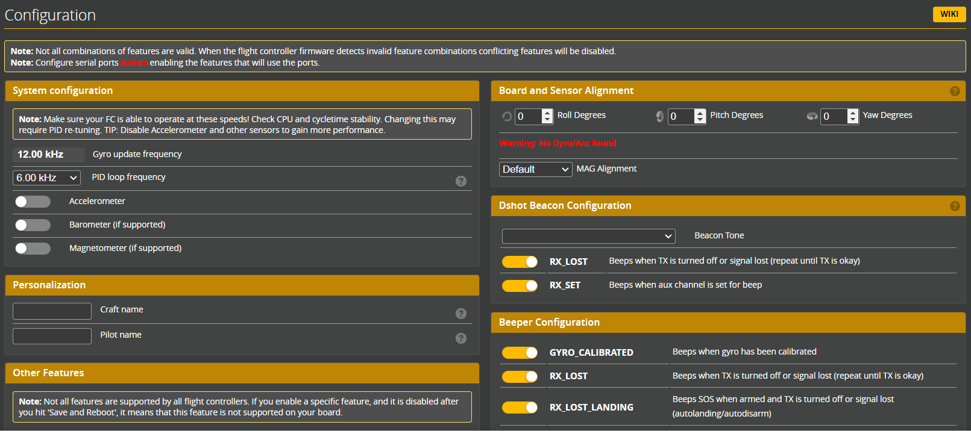Turn off the RX_LOST_LANDING beeper toggle
Viewport: 971px width, 431px height.
coord(520,408)
